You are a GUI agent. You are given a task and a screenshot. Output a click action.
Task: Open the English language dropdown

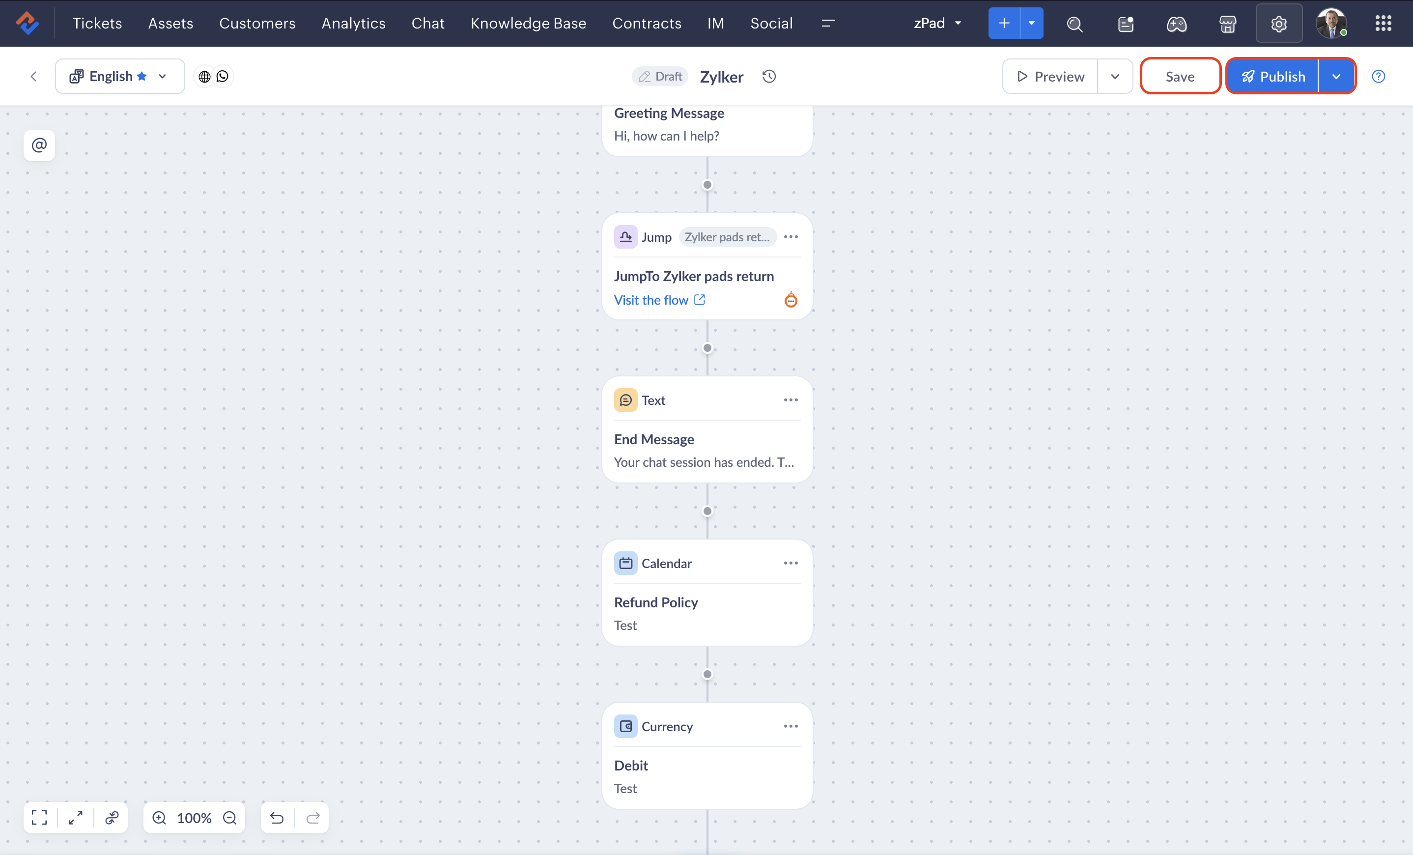(x=119, y=76)
